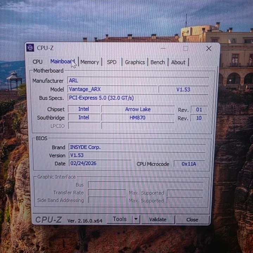The width and height of the screenshot is (253, 253).
Task: Click the chipset Rev. 01 value
Action: (199, 110)
